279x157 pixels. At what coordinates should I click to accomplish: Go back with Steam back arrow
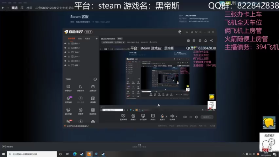coord(3,8)
